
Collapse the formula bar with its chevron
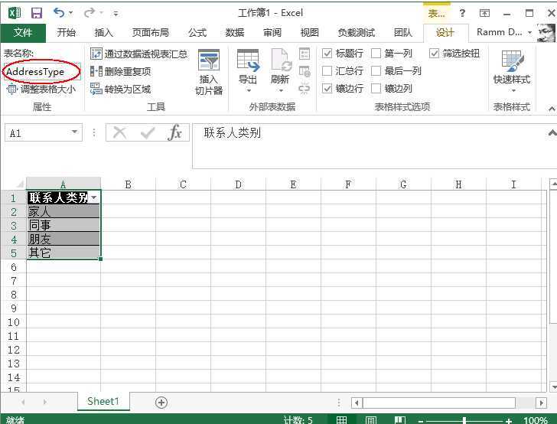552,133
